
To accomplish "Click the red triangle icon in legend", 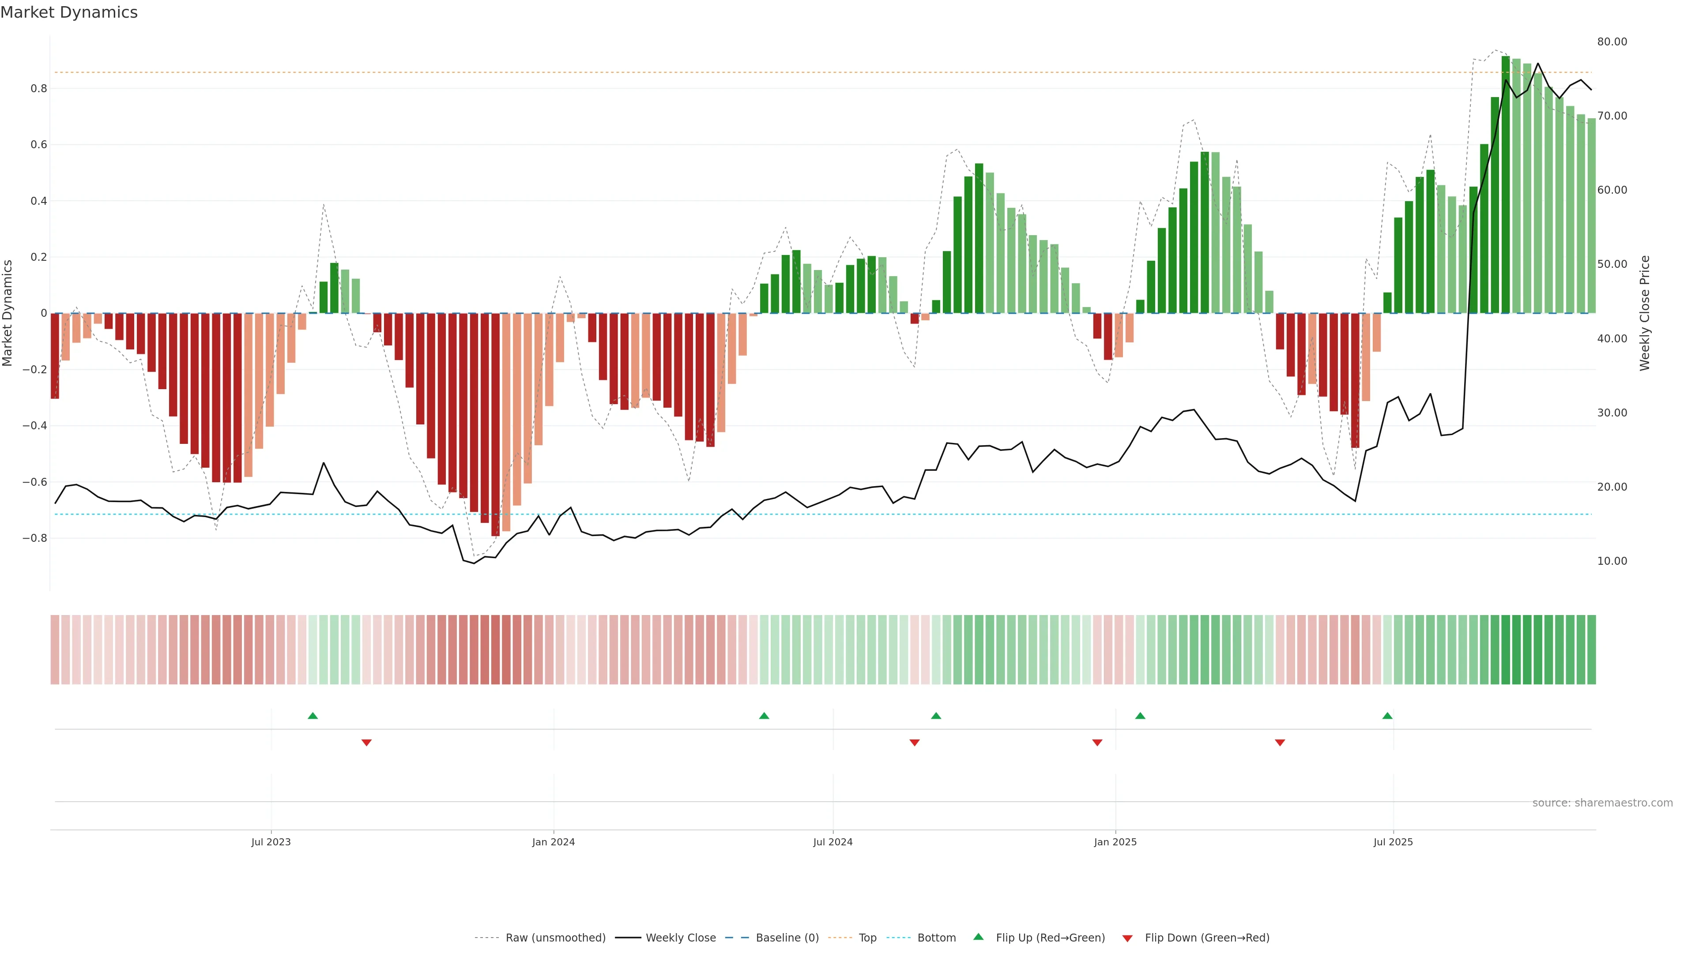I will [1127, 938].
